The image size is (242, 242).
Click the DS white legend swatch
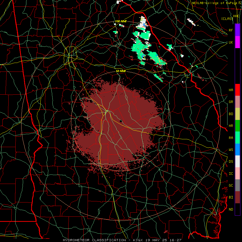237,161
